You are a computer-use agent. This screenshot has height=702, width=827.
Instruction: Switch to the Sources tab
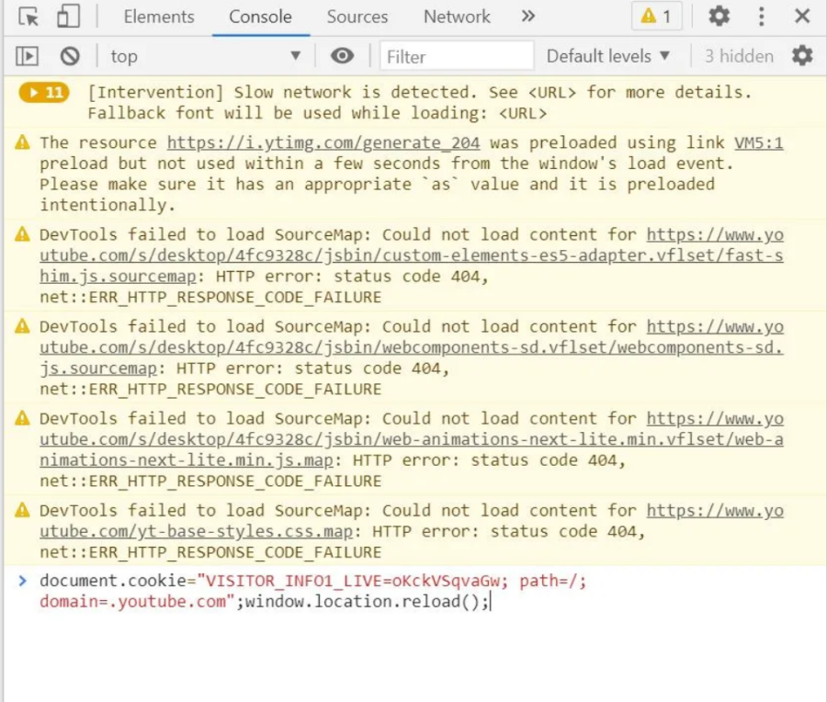357,17
